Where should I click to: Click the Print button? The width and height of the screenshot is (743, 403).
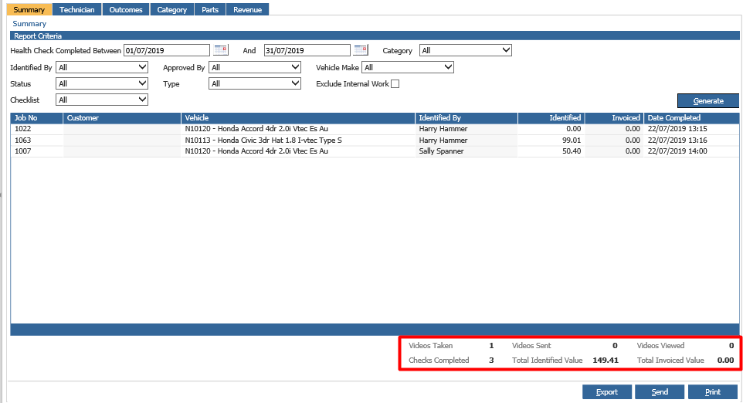[x=712, y=392]
